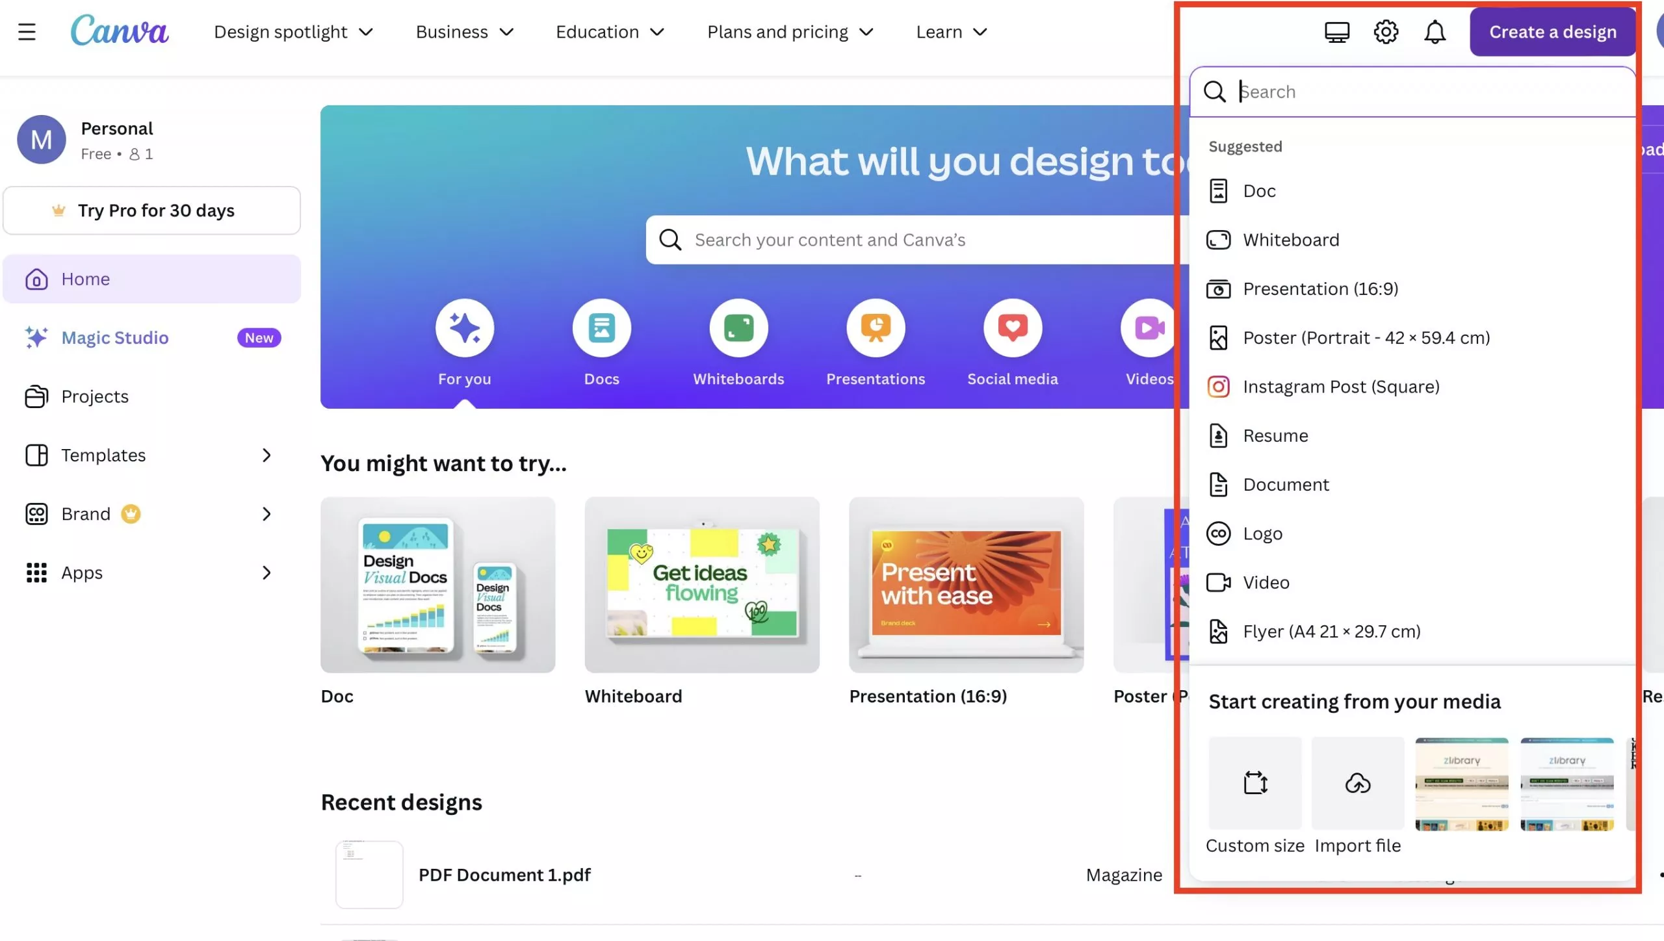Viewport: 1664px width, 941px height.
Task: Open the Whiteboard template thumbnail
Action: point(701,584)
